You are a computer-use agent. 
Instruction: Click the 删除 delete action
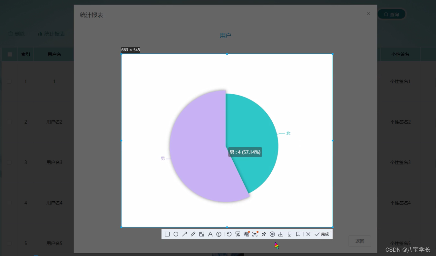click(16, 33)
